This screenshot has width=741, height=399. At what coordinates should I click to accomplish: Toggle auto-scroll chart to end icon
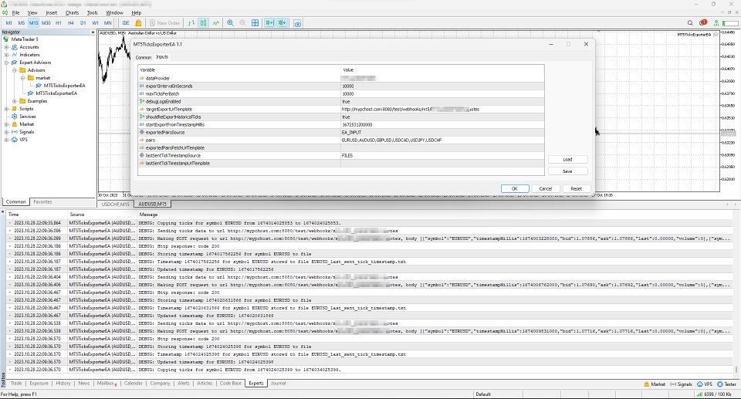point(270,22)
